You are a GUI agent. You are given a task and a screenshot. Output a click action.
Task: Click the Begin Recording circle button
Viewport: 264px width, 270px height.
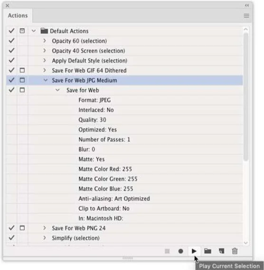[x=180, y=251]
